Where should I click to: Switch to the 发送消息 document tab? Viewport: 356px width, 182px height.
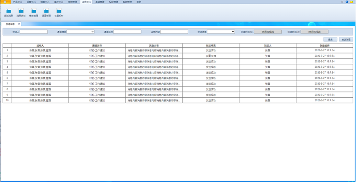click(x=10, y=24)
